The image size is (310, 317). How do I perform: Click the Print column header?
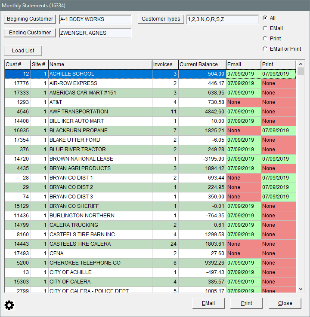point(279,64)
